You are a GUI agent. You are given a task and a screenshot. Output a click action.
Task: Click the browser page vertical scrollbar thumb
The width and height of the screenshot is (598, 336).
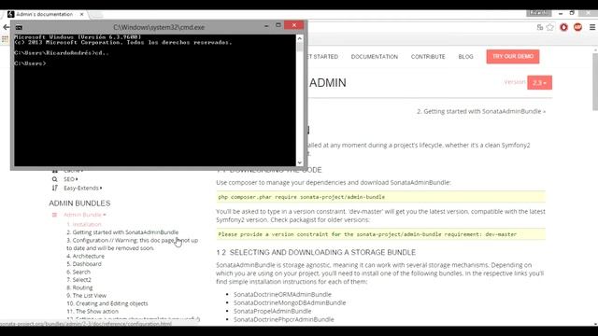(x=595, y=82)
